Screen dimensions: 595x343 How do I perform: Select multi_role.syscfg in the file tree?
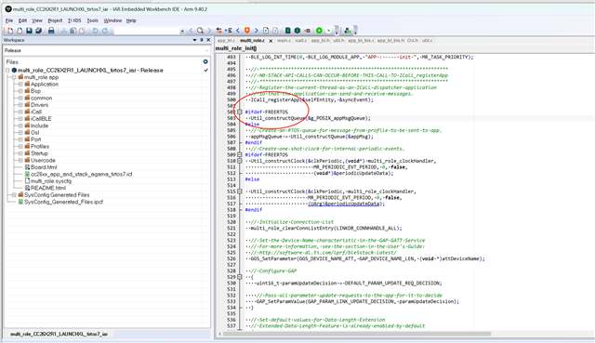(51, 181)
